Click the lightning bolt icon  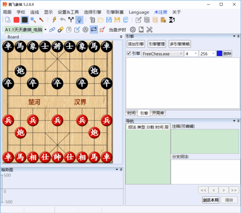[54, 20]
